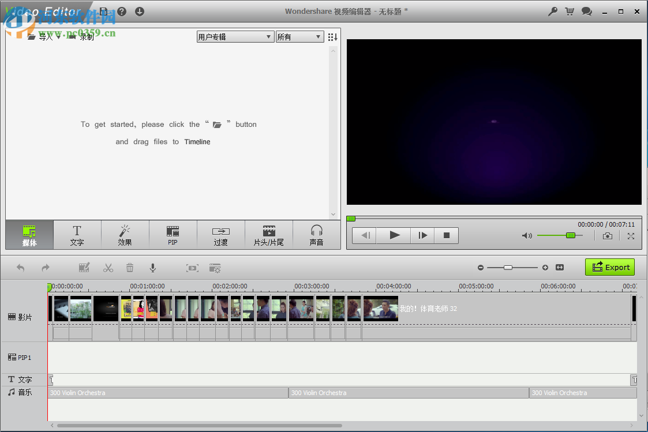Viewport: 648px width, 432px height.
Task: Toggle fullscreen preview mode
Action: pyautogui.click(x=631, y=235)
